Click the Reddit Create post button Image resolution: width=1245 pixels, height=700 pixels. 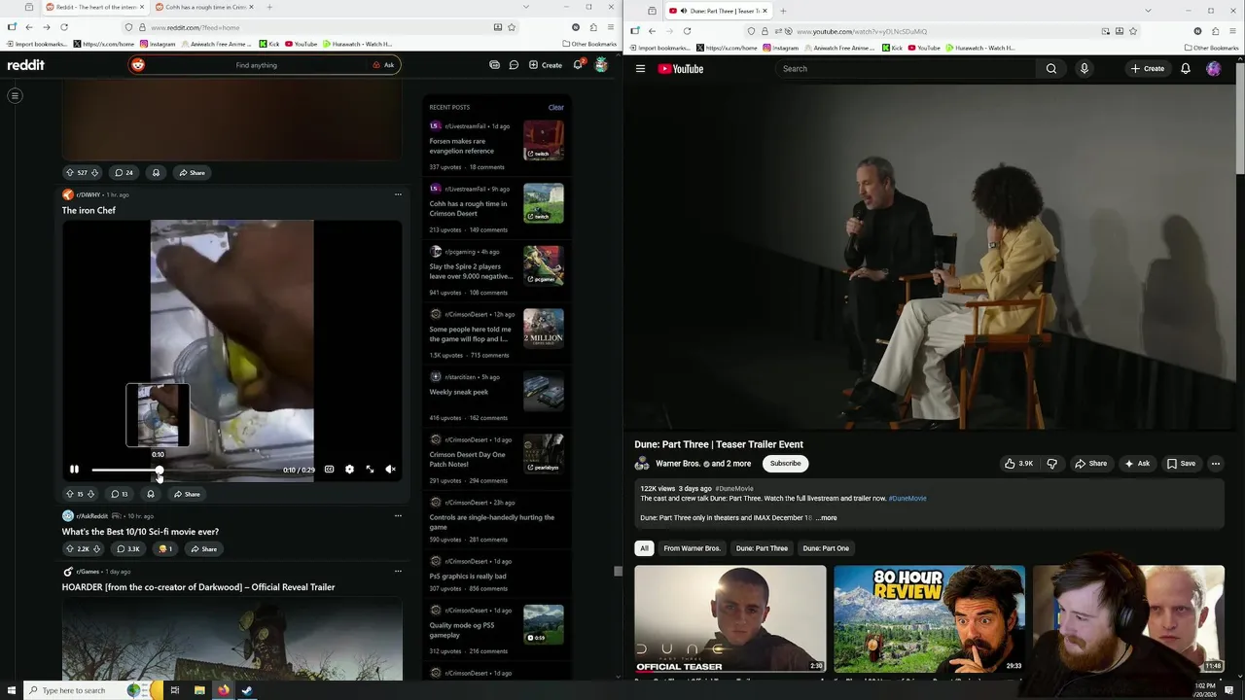coord(545,65)
